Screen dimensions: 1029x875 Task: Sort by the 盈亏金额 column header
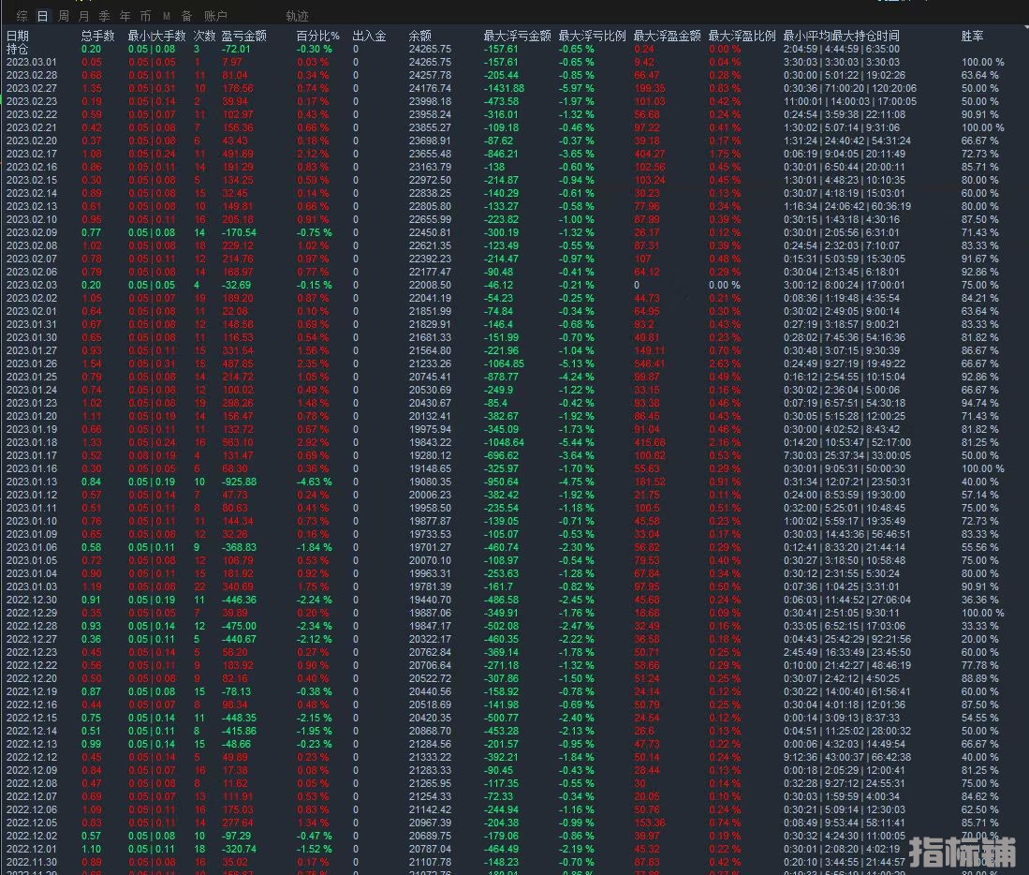click(x=243, y=36)
